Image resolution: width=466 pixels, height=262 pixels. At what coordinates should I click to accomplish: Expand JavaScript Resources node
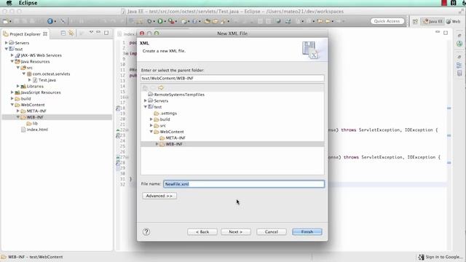tap(12, 92)
